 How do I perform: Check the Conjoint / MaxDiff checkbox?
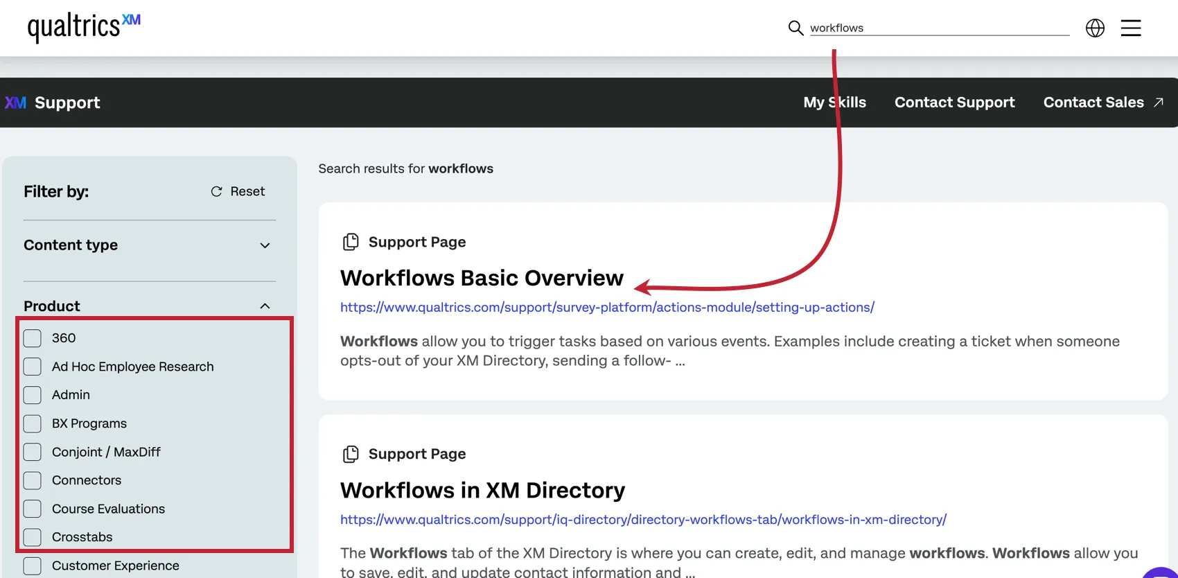coord(33,452)
